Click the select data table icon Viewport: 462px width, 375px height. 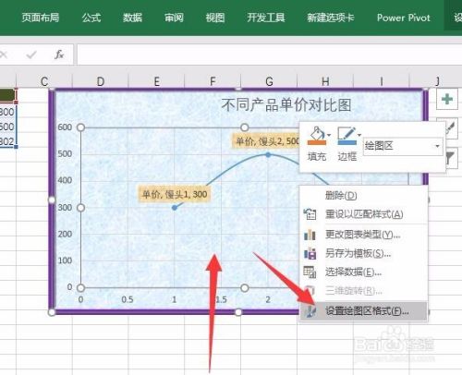coord(310,272)
